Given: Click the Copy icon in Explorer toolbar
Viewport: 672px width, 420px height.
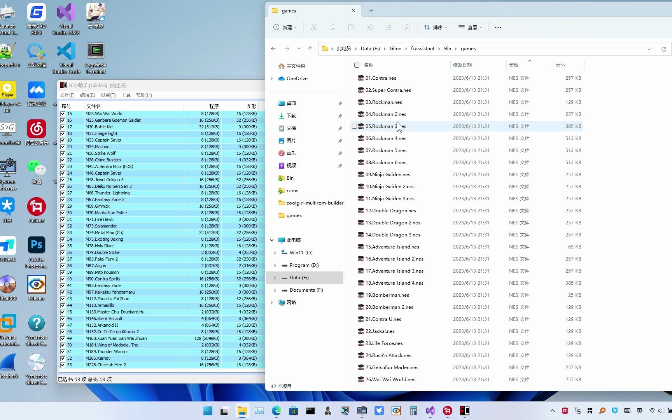Looking at the screenshot, I should pyautogui.click(x=332, y=27).
